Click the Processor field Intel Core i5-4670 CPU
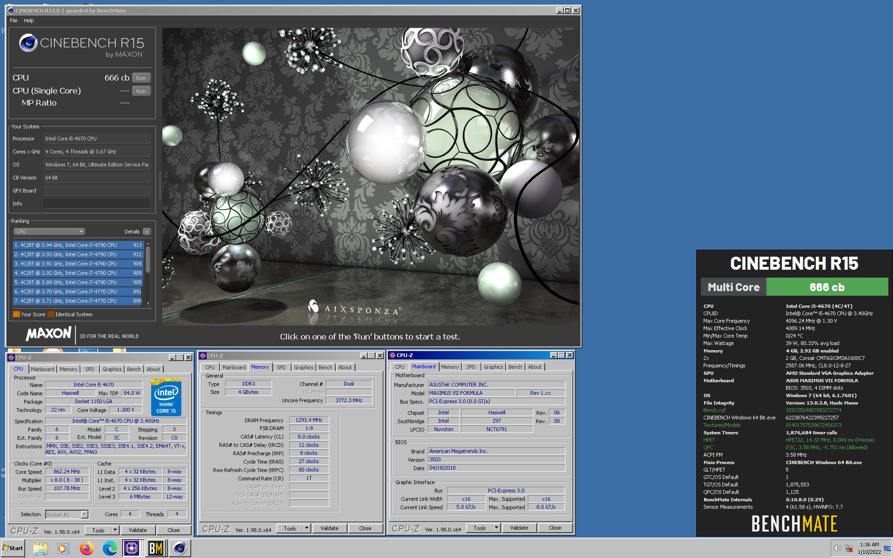 97,139
